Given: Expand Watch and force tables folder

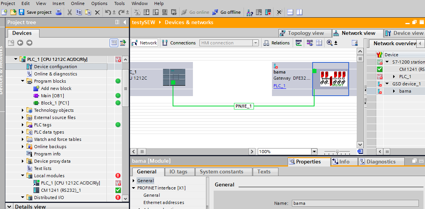Looking at the screenshot, I should coord(23,139).
